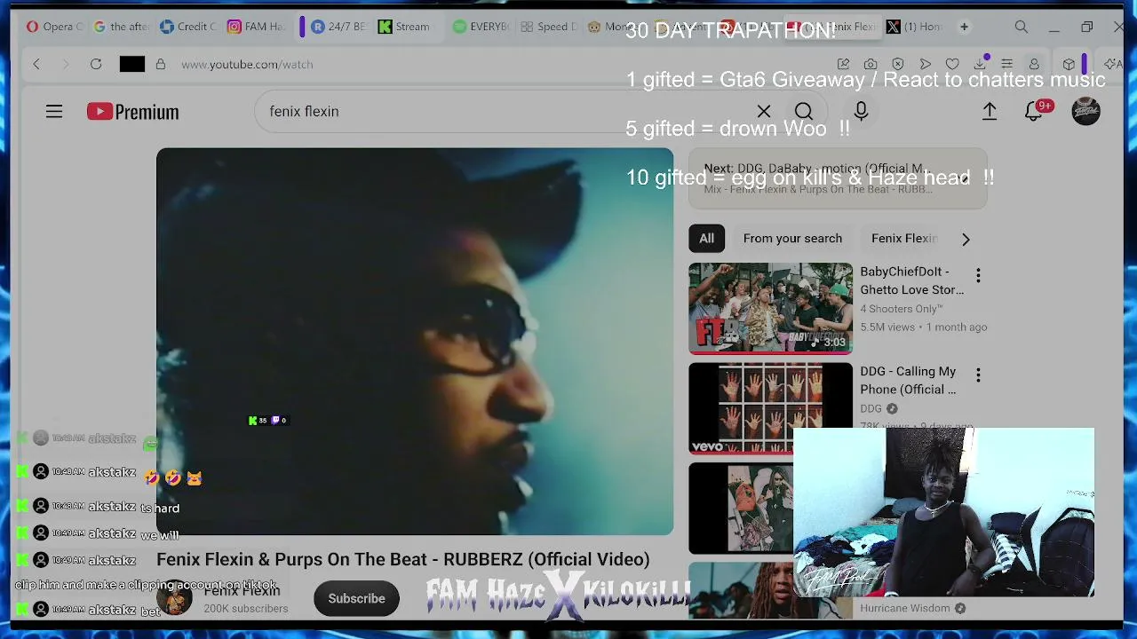Image resolution: width=1137 pixels, height=639 pixels.
Task: Go back in the browser
Action: [x=36, y=64]
